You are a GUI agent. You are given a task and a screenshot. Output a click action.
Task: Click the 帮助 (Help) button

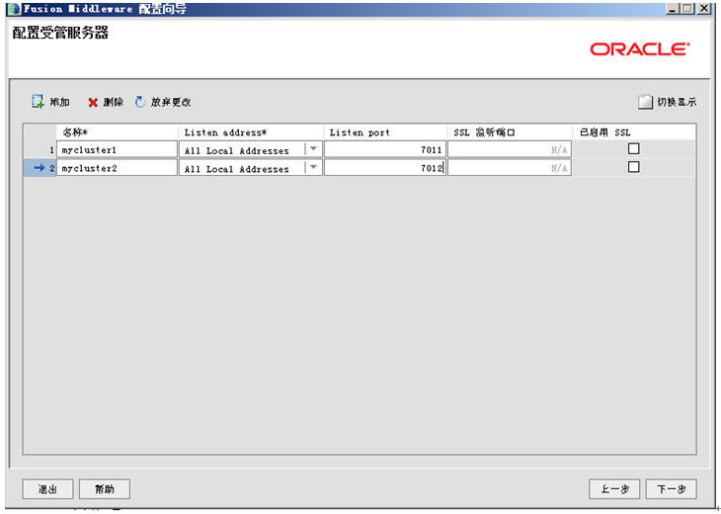(105, 488)
